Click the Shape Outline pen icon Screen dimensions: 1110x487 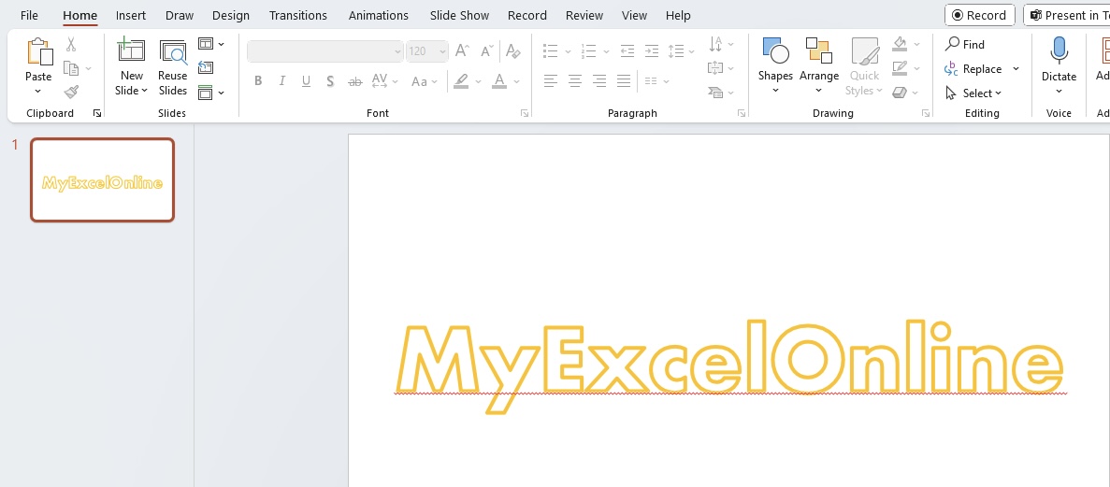(900, 68)
